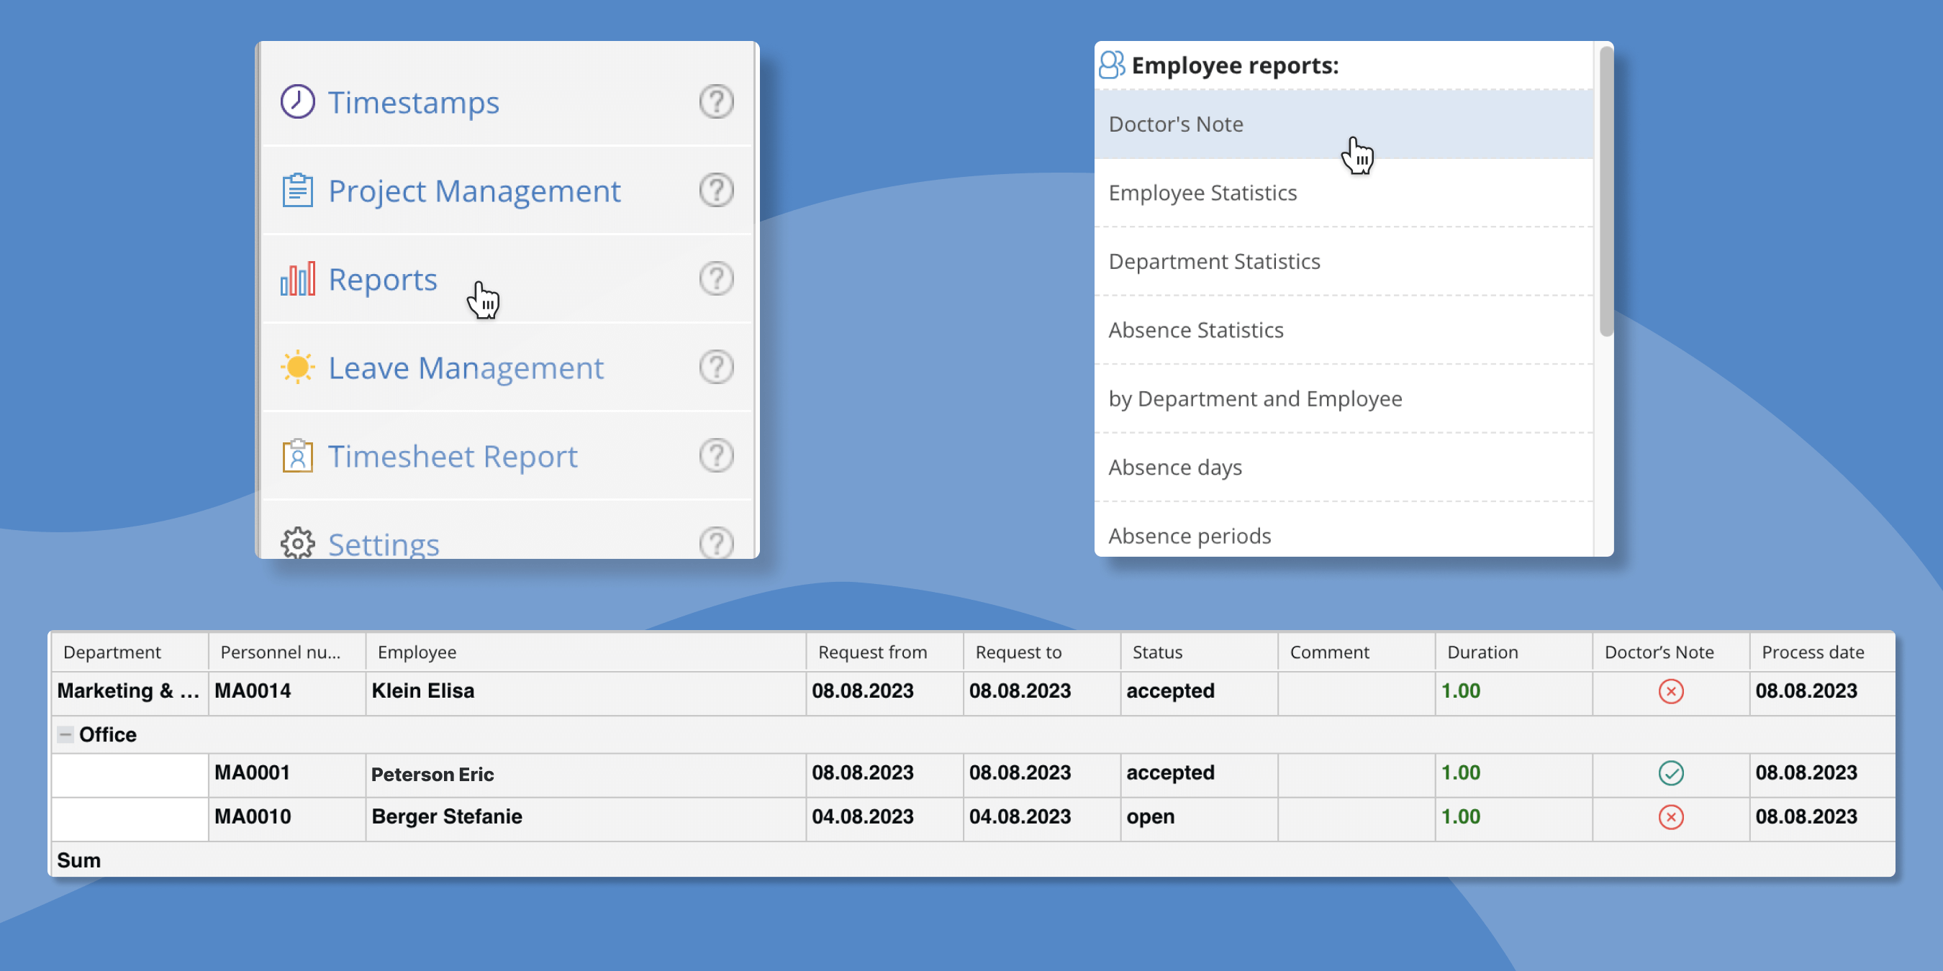Select the Department Statistics report

tap(1344, 262)
